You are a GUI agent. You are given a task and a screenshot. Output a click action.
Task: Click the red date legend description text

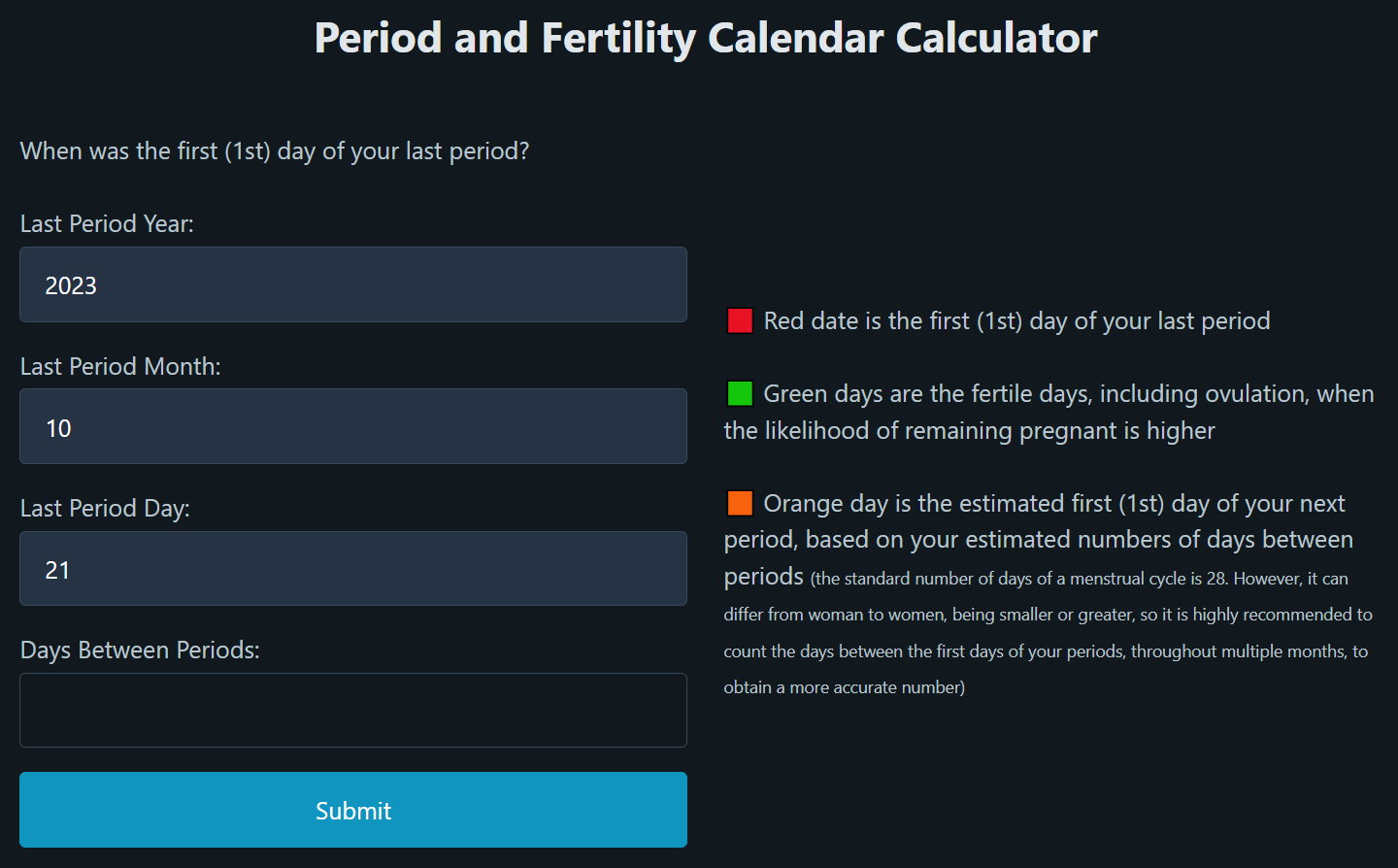(1016, 320)
